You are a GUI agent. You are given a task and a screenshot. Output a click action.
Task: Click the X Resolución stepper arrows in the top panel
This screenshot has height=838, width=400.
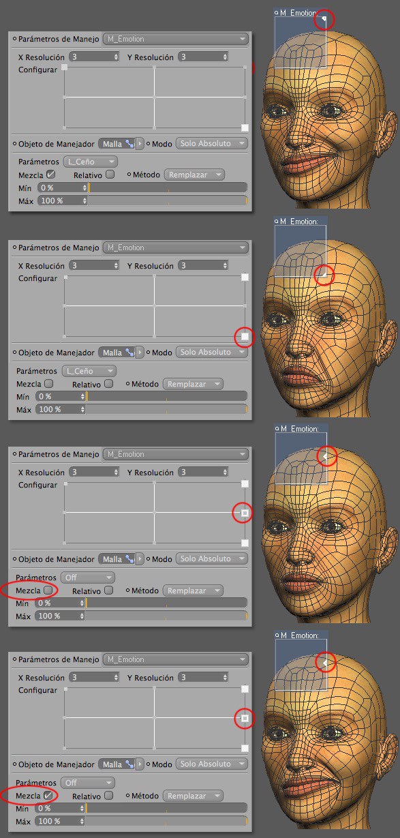(x=117, y=57)
